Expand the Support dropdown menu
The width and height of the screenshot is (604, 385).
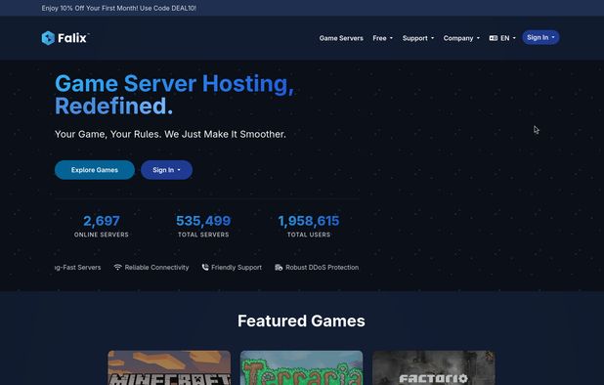pyautogui.click(x=418, y=38)
